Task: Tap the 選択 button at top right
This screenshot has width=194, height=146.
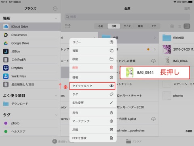Action: tap(187, 9)
